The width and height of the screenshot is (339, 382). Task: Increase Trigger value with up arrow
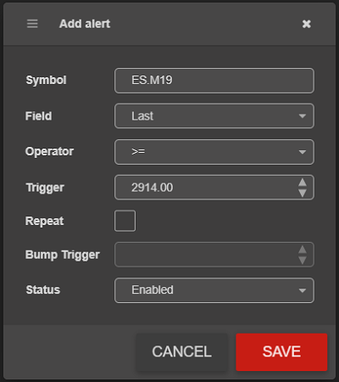303,183
